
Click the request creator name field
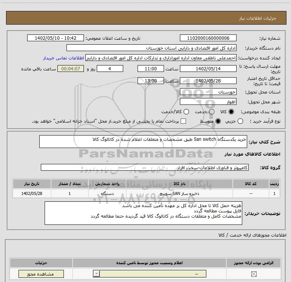point(161,58)
